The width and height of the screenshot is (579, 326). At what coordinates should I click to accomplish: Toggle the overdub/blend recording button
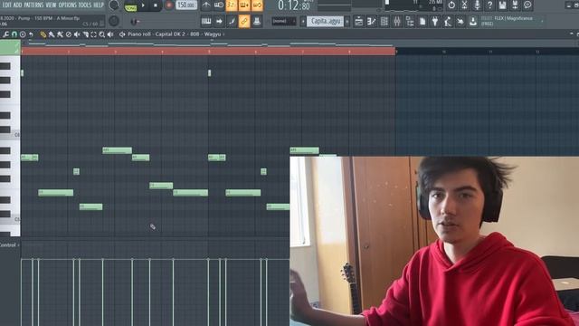(x=244, y=5)
